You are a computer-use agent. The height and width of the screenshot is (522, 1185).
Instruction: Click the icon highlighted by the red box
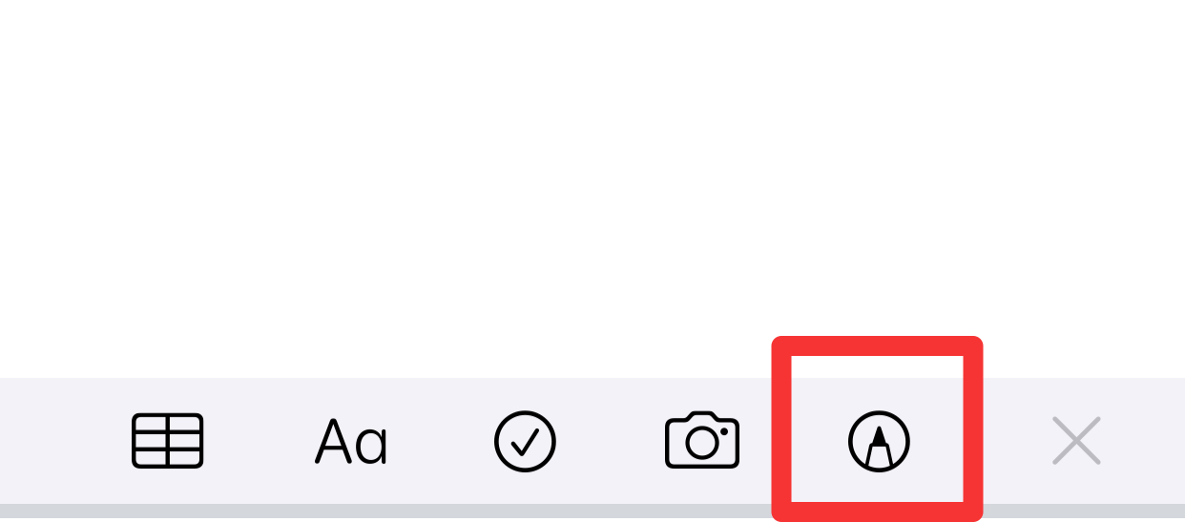click(879, 441)
